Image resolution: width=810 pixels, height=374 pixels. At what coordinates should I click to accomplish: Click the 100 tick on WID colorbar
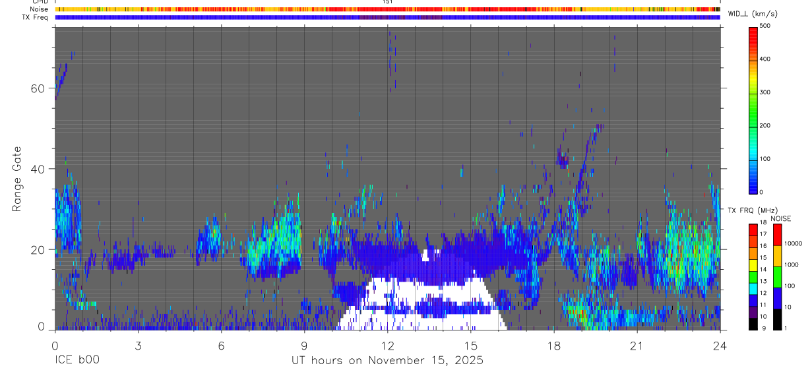pos(765,159)
